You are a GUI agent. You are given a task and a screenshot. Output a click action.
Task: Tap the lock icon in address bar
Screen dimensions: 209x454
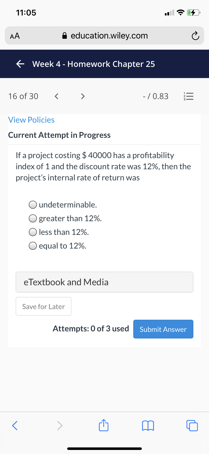click(65, 36)
